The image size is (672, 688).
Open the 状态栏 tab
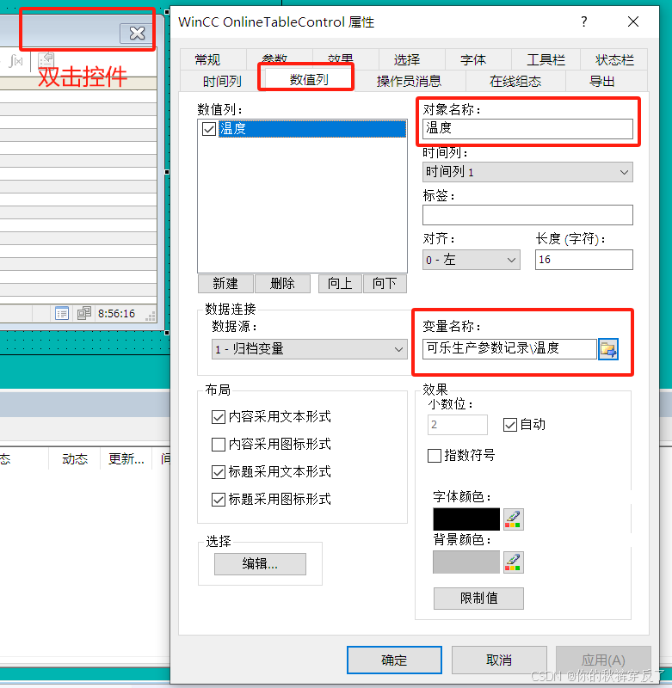[x=614, y=59]
